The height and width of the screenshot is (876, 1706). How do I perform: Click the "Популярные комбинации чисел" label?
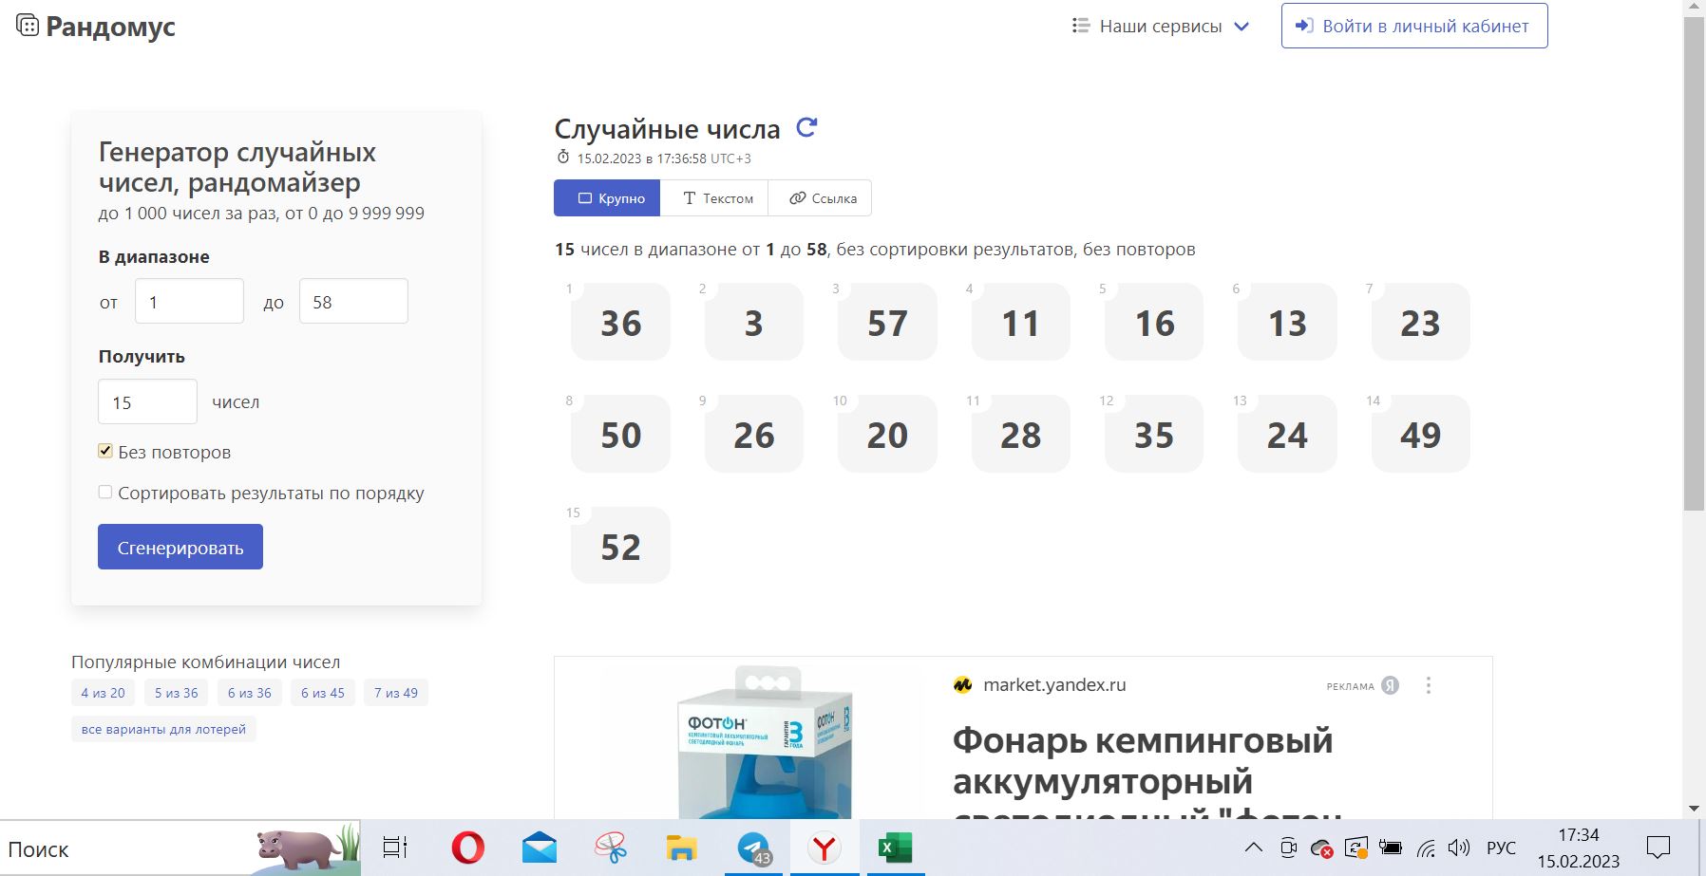(205, 662)
